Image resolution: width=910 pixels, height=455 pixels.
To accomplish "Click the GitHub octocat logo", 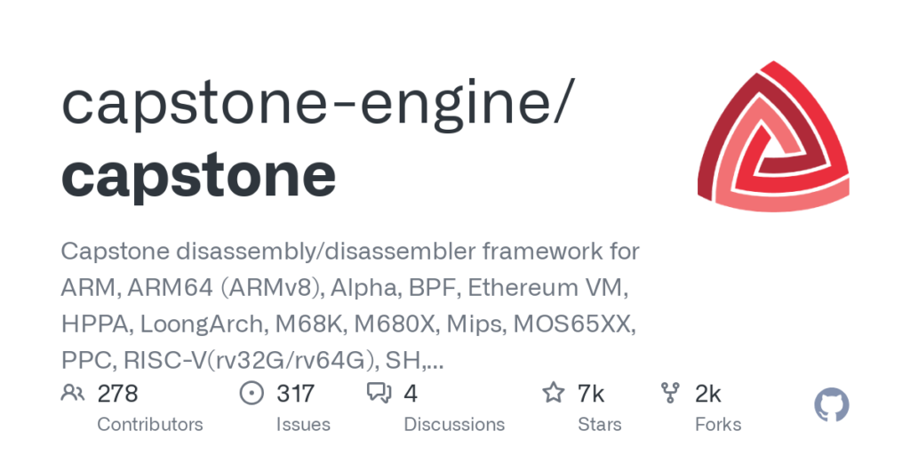I will 832,405.
